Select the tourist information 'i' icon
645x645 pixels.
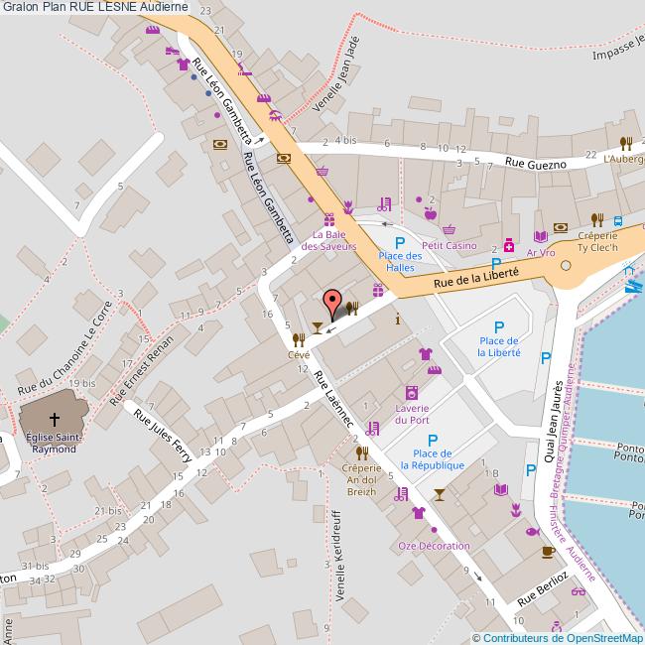click(397, 320)
